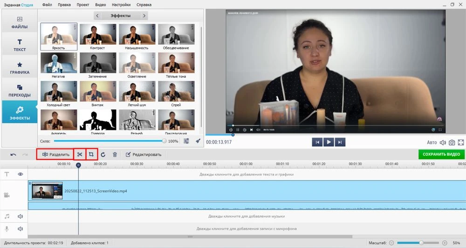Open the Авто aspect ratio dropdown

click(x=432, y=142)
